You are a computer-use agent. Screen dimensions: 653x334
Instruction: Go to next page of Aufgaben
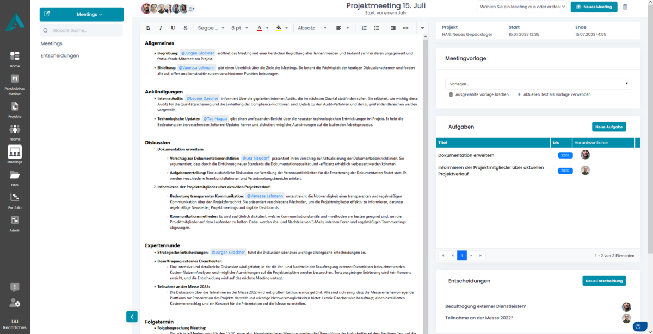[471, 255]
